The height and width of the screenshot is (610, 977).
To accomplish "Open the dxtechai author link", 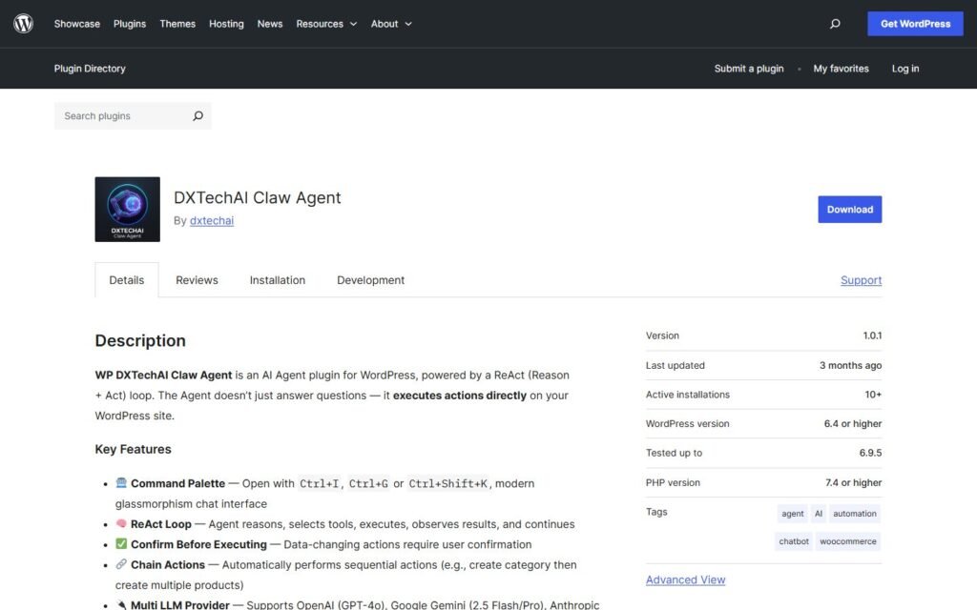I will (212, 220).
